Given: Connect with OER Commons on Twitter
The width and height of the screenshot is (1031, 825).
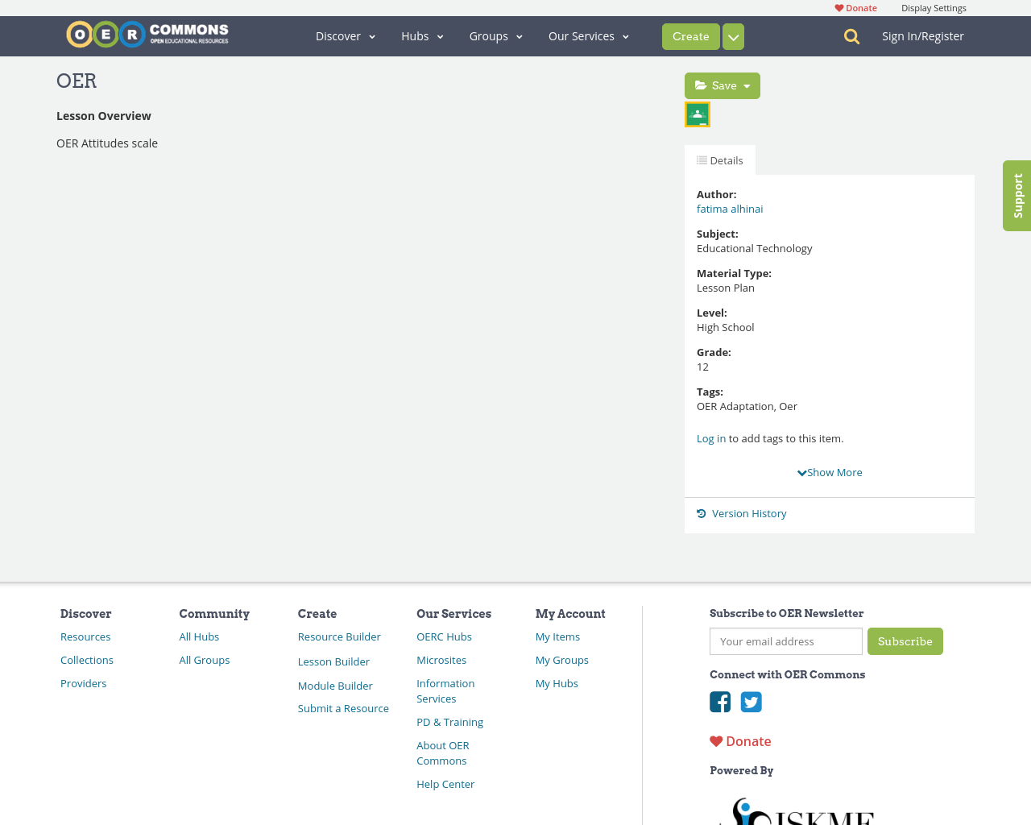Looking at the screenshot, I should tap(752, 702).
